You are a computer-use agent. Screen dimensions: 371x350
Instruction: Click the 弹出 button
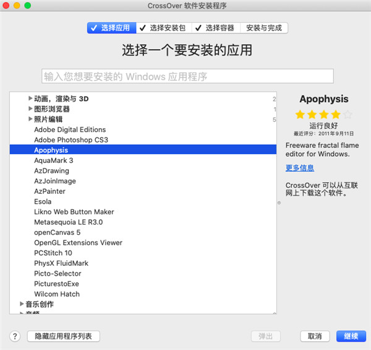coord(266,336)
